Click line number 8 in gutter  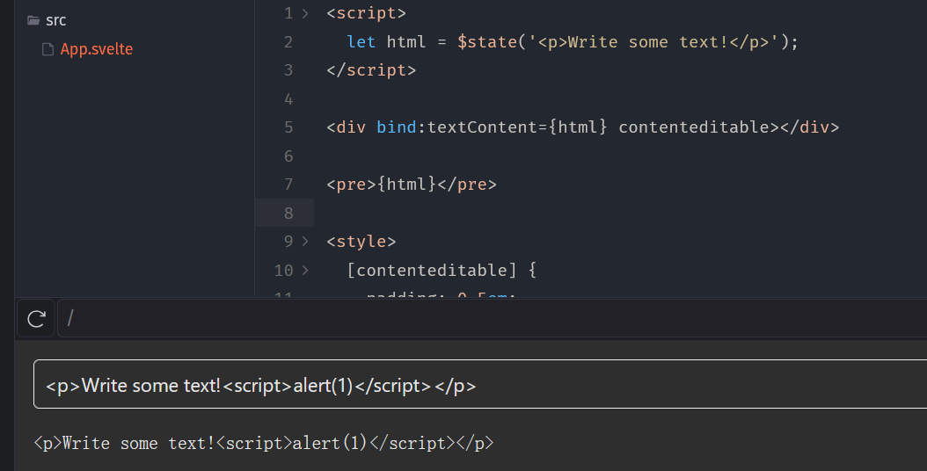click(288, 213)
